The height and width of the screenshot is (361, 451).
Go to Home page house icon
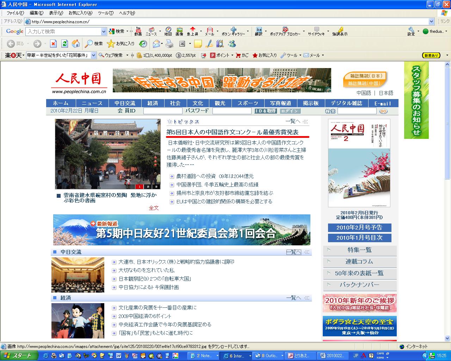click(76, 44)
